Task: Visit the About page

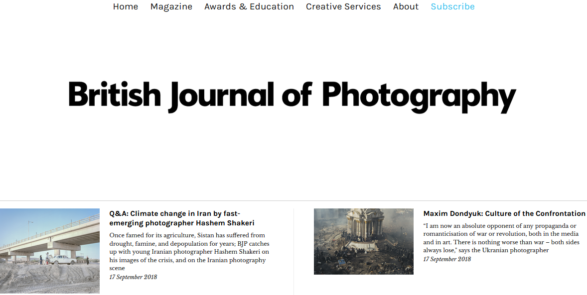Action: 406,6
